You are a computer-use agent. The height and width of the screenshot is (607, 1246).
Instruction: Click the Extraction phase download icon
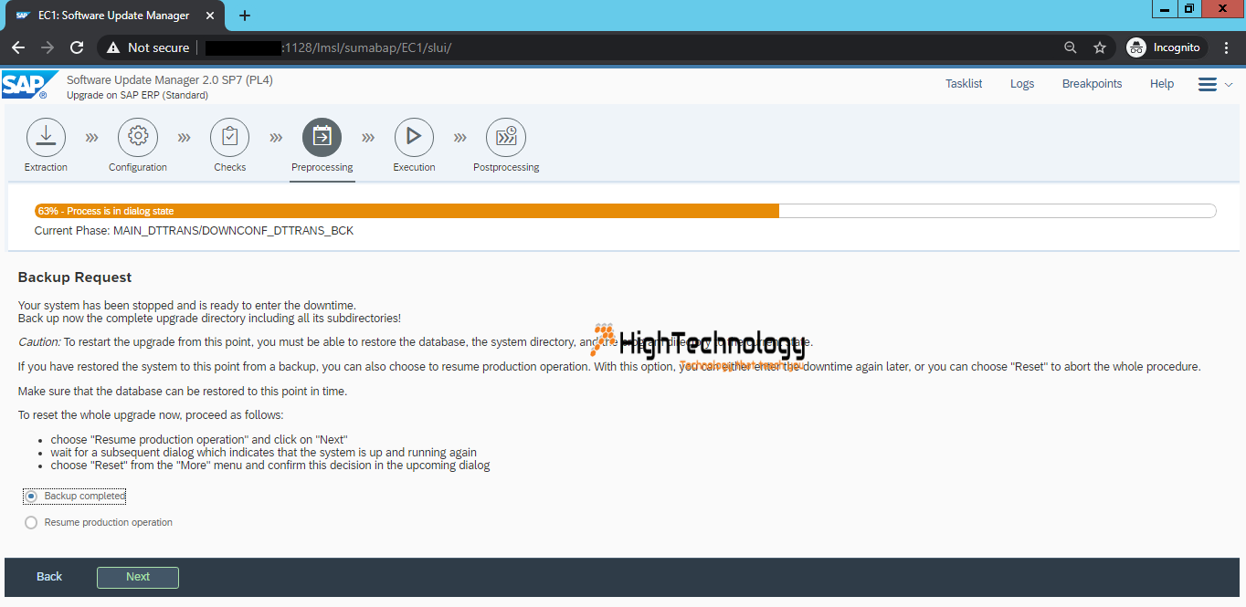pos(46,137)
